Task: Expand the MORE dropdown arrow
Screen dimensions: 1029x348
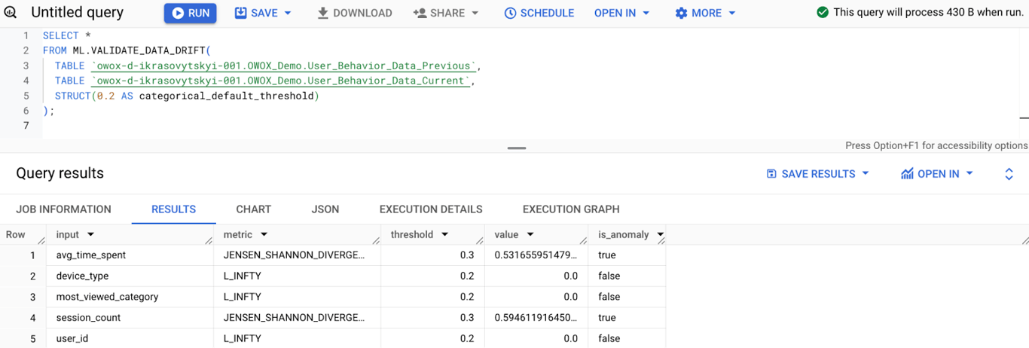Action: pyautogui.click(x=732, y=13)
